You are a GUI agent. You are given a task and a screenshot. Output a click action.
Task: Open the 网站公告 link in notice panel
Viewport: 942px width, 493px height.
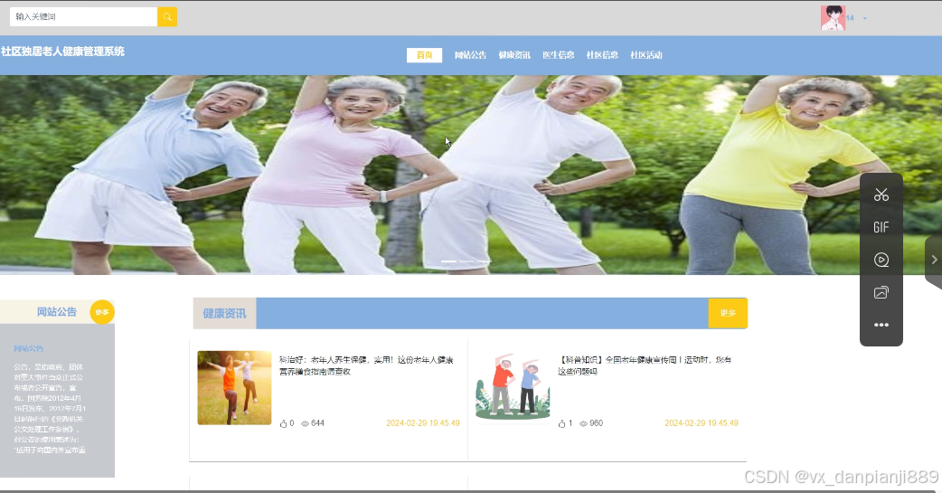point(28,348)
